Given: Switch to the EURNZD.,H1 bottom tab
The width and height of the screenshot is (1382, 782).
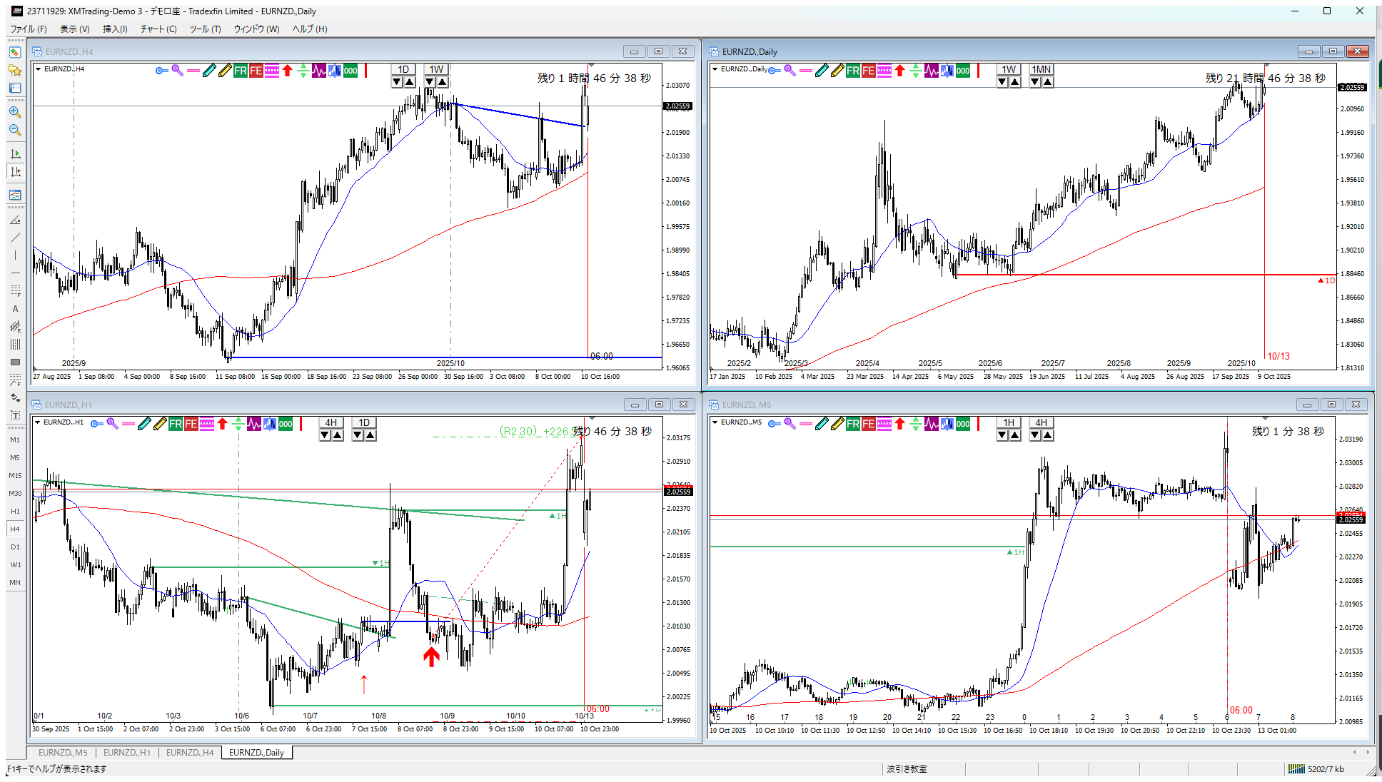Looking at the screenshot, I should coord(126,752).
